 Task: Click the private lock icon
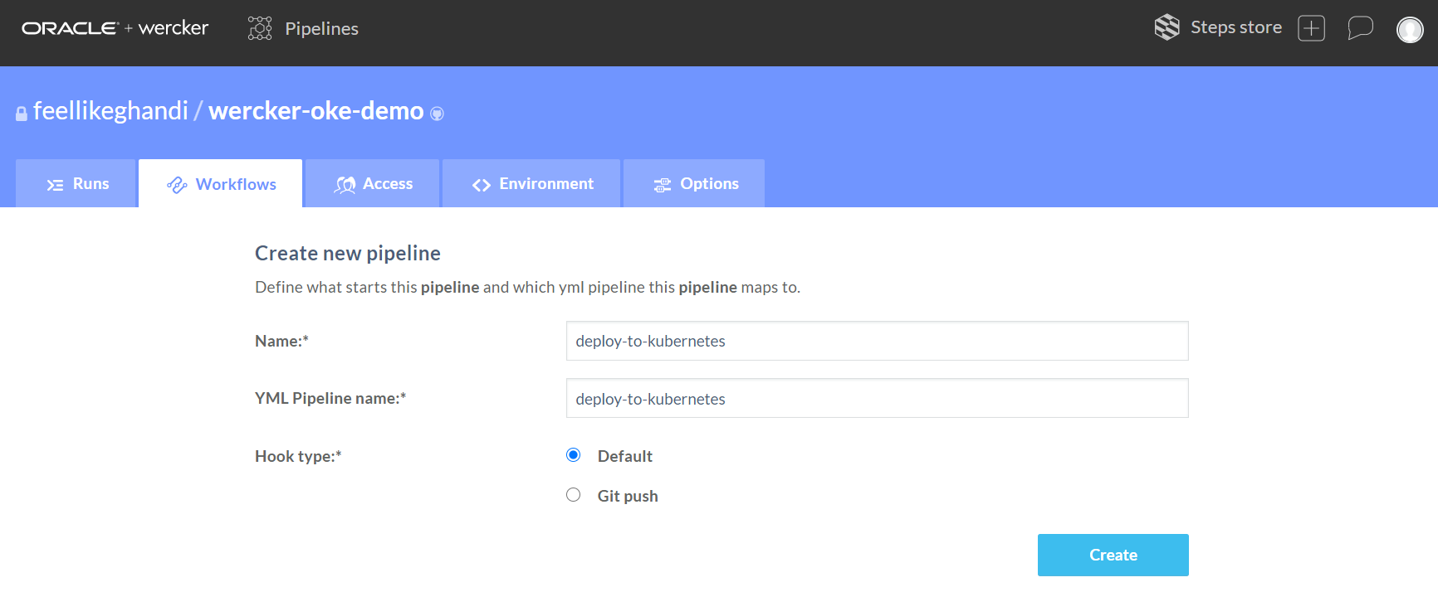tap(22, 114)
